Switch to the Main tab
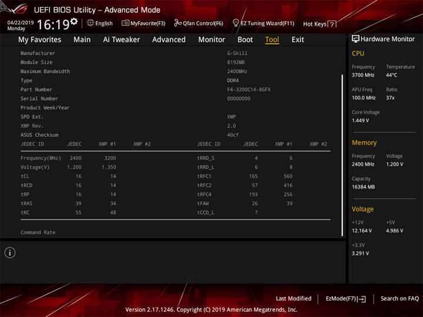The image size is (423, 317). coord(82,40)
